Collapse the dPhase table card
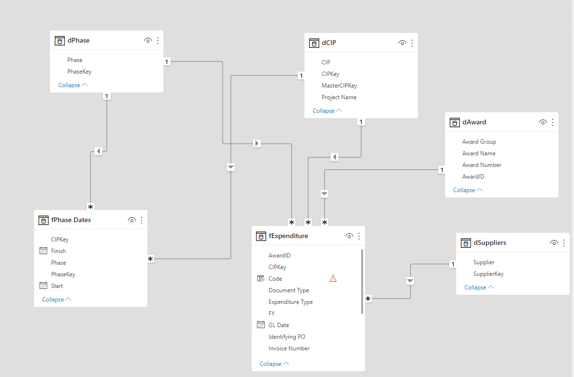 click(x=73, y=85)
